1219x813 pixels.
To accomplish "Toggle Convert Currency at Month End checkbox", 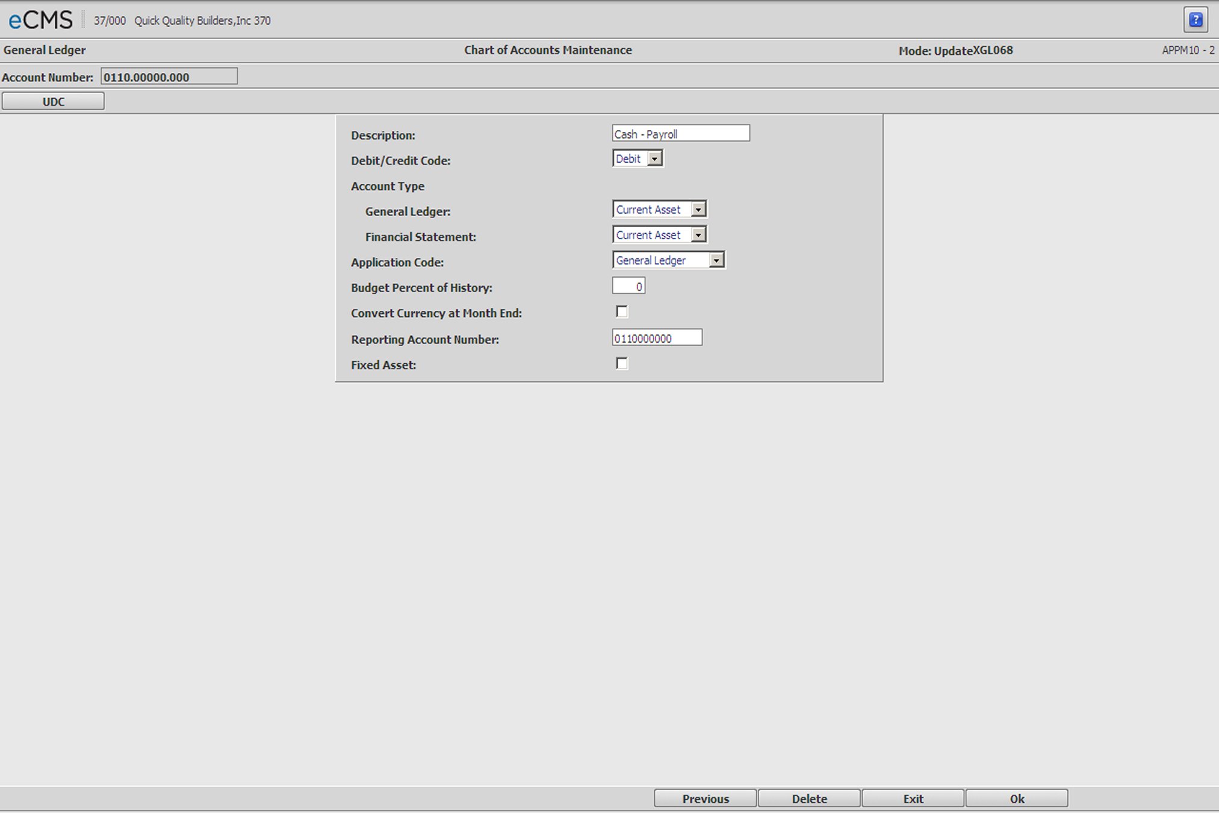I will pos(621,311).
